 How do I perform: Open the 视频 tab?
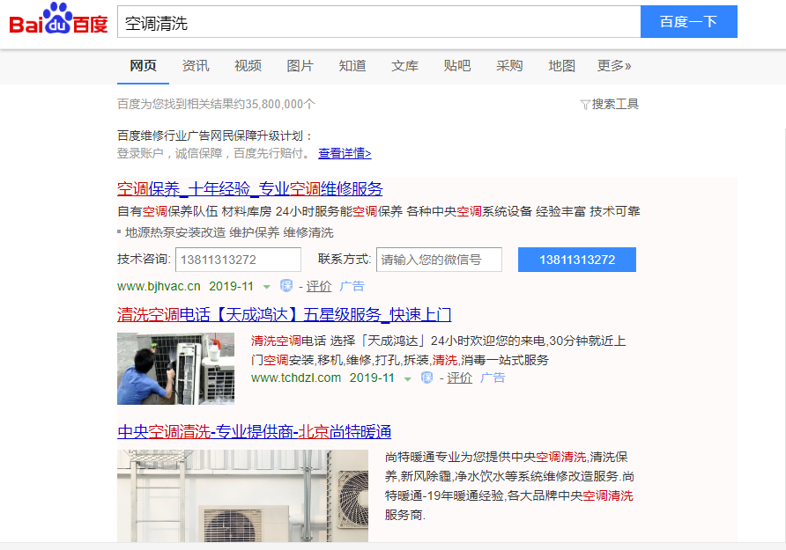248,66
